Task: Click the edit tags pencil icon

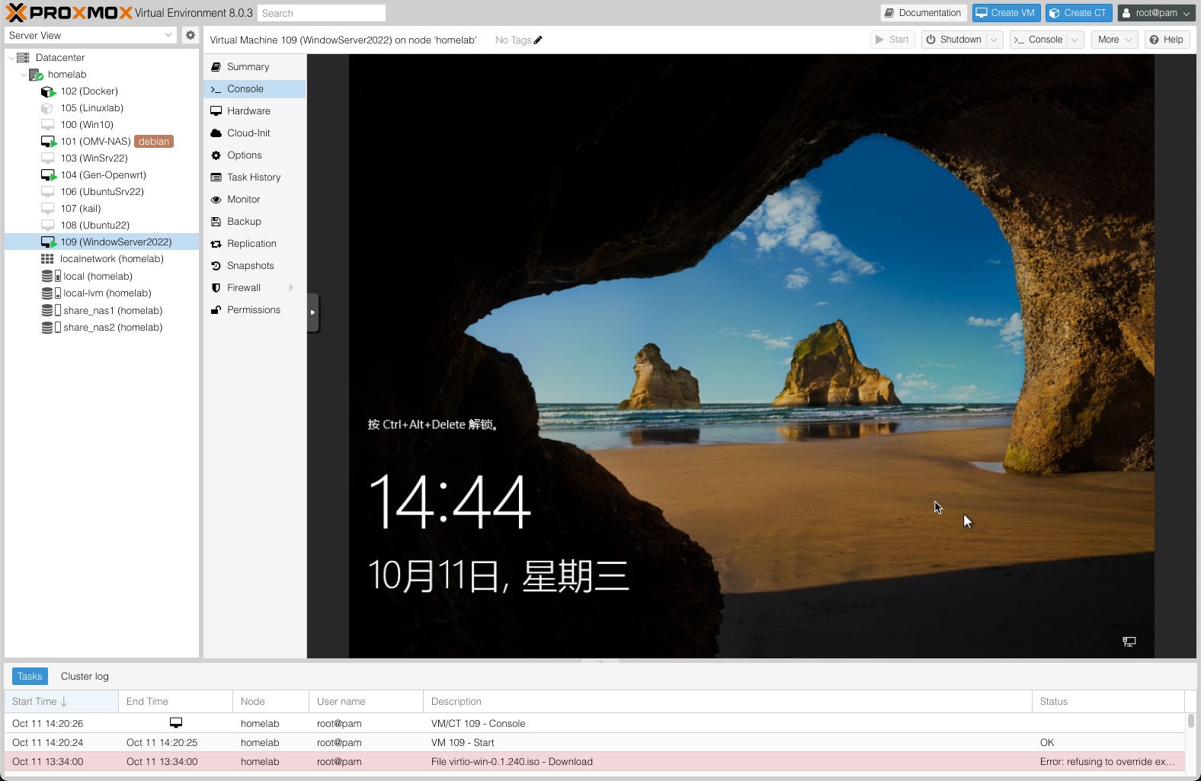Action: [x=538, y=40]
